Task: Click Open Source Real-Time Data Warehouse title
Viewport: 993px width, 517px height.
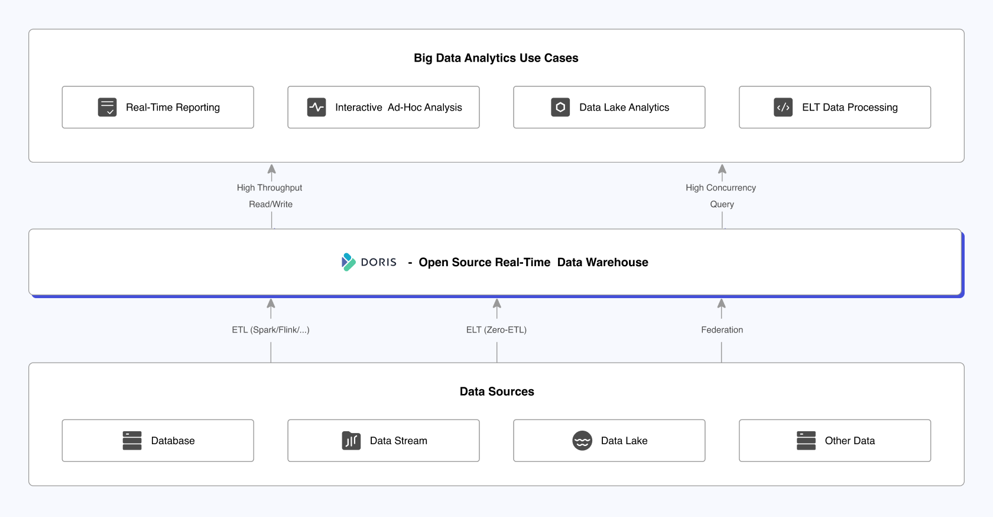Action: pyautogui.click(x=533, y=262)
